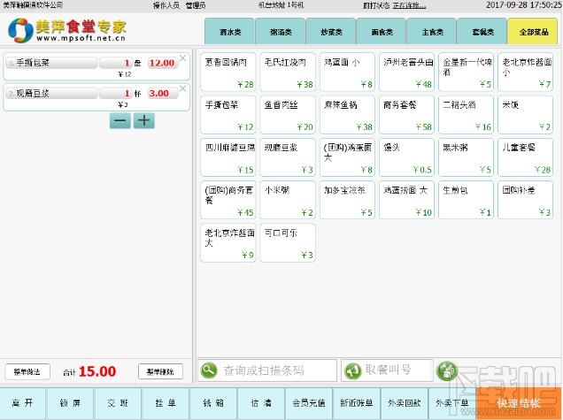Open 会员充值 from the bottom bar
The image size is (563, 420).
[309, 403]
